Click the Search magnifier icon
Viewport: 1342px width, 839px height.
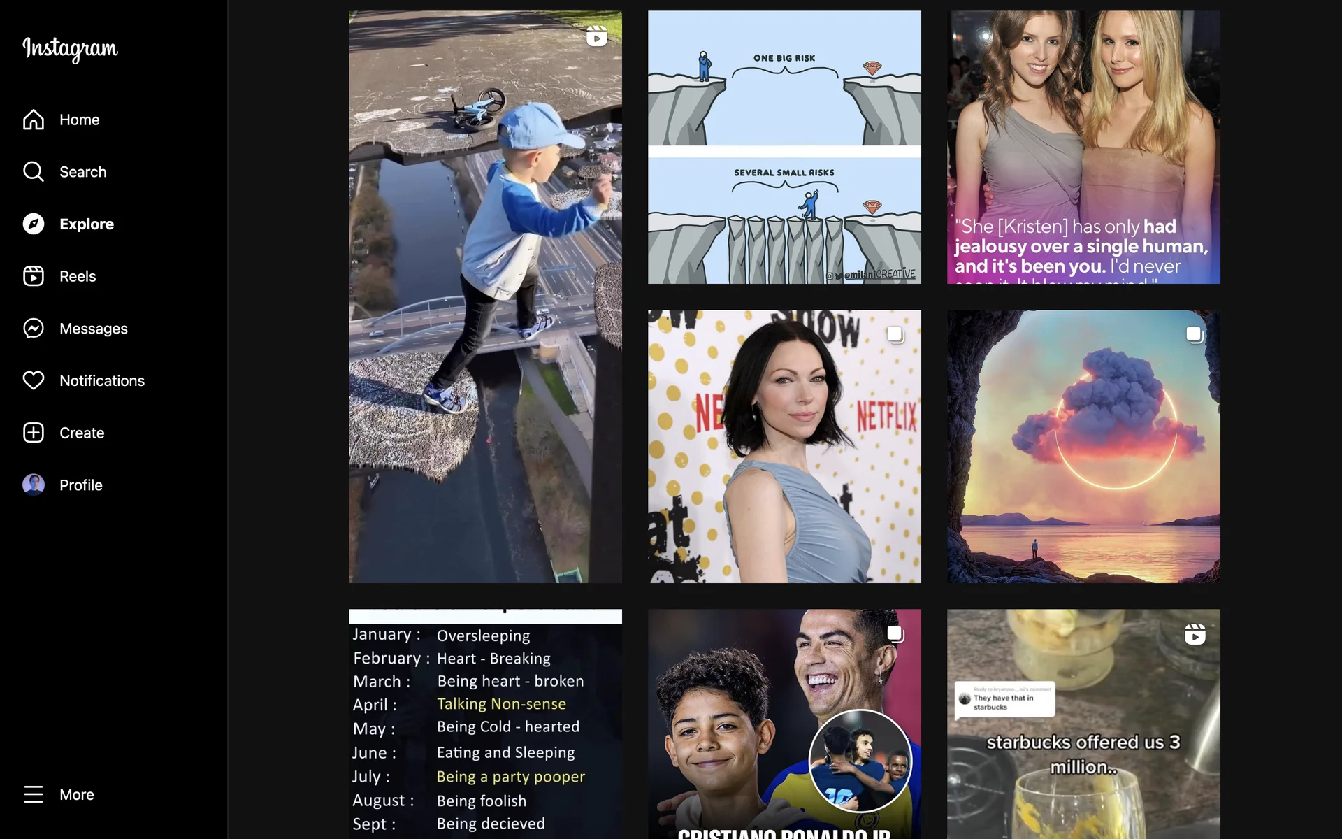click(x=33, y=171)
